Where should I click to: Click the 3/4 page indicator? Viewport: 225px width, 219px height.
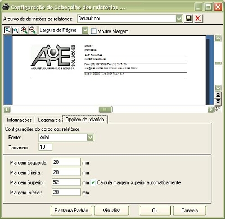(x=218, y=109)
